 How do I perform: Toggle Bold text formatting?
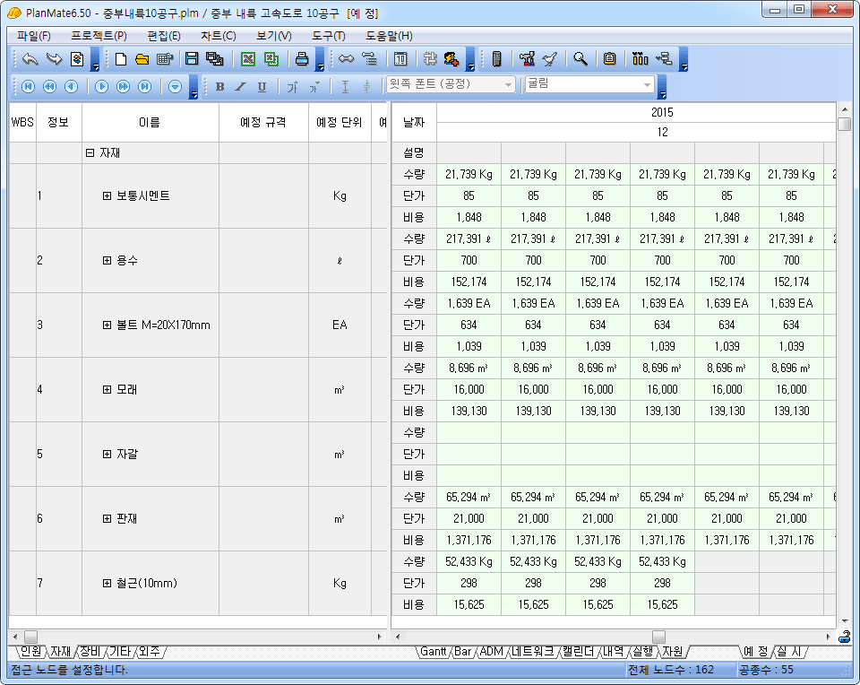(x=219, y=86)
